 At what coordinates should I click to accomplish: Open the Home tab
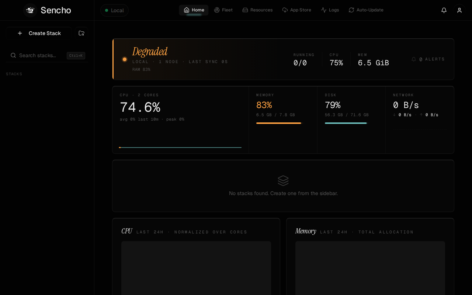194,10
